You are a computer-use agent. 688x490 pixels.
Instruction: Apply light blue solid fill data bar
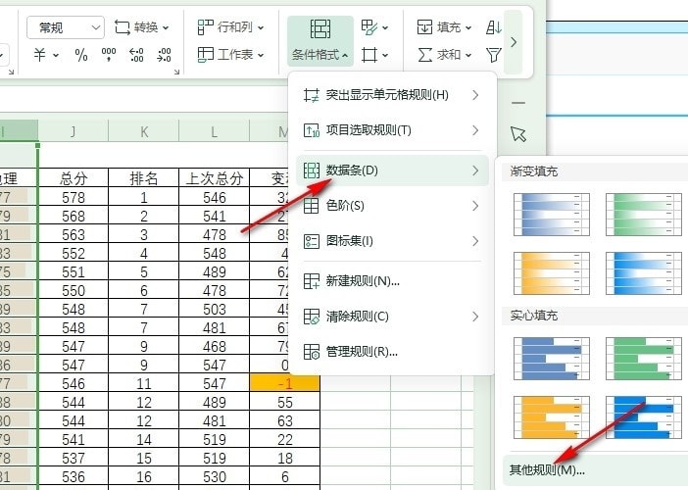(644, 417)
